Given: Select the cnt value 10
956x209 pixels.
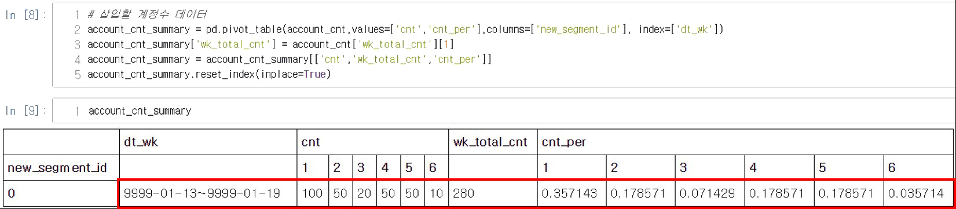Looking at the screenshot, I should click(x=436, y=193).
